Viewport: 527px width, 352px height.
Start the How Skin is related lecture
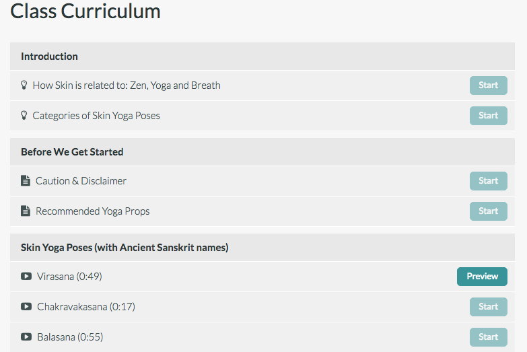pyautogui.click(x=489, y=85)
